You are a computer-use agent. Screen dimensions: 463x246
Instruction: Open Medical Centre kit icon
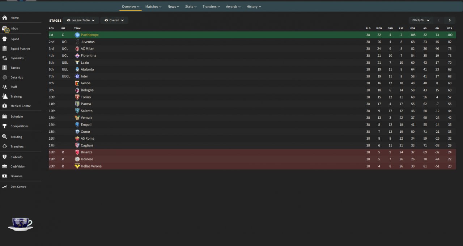5,106
